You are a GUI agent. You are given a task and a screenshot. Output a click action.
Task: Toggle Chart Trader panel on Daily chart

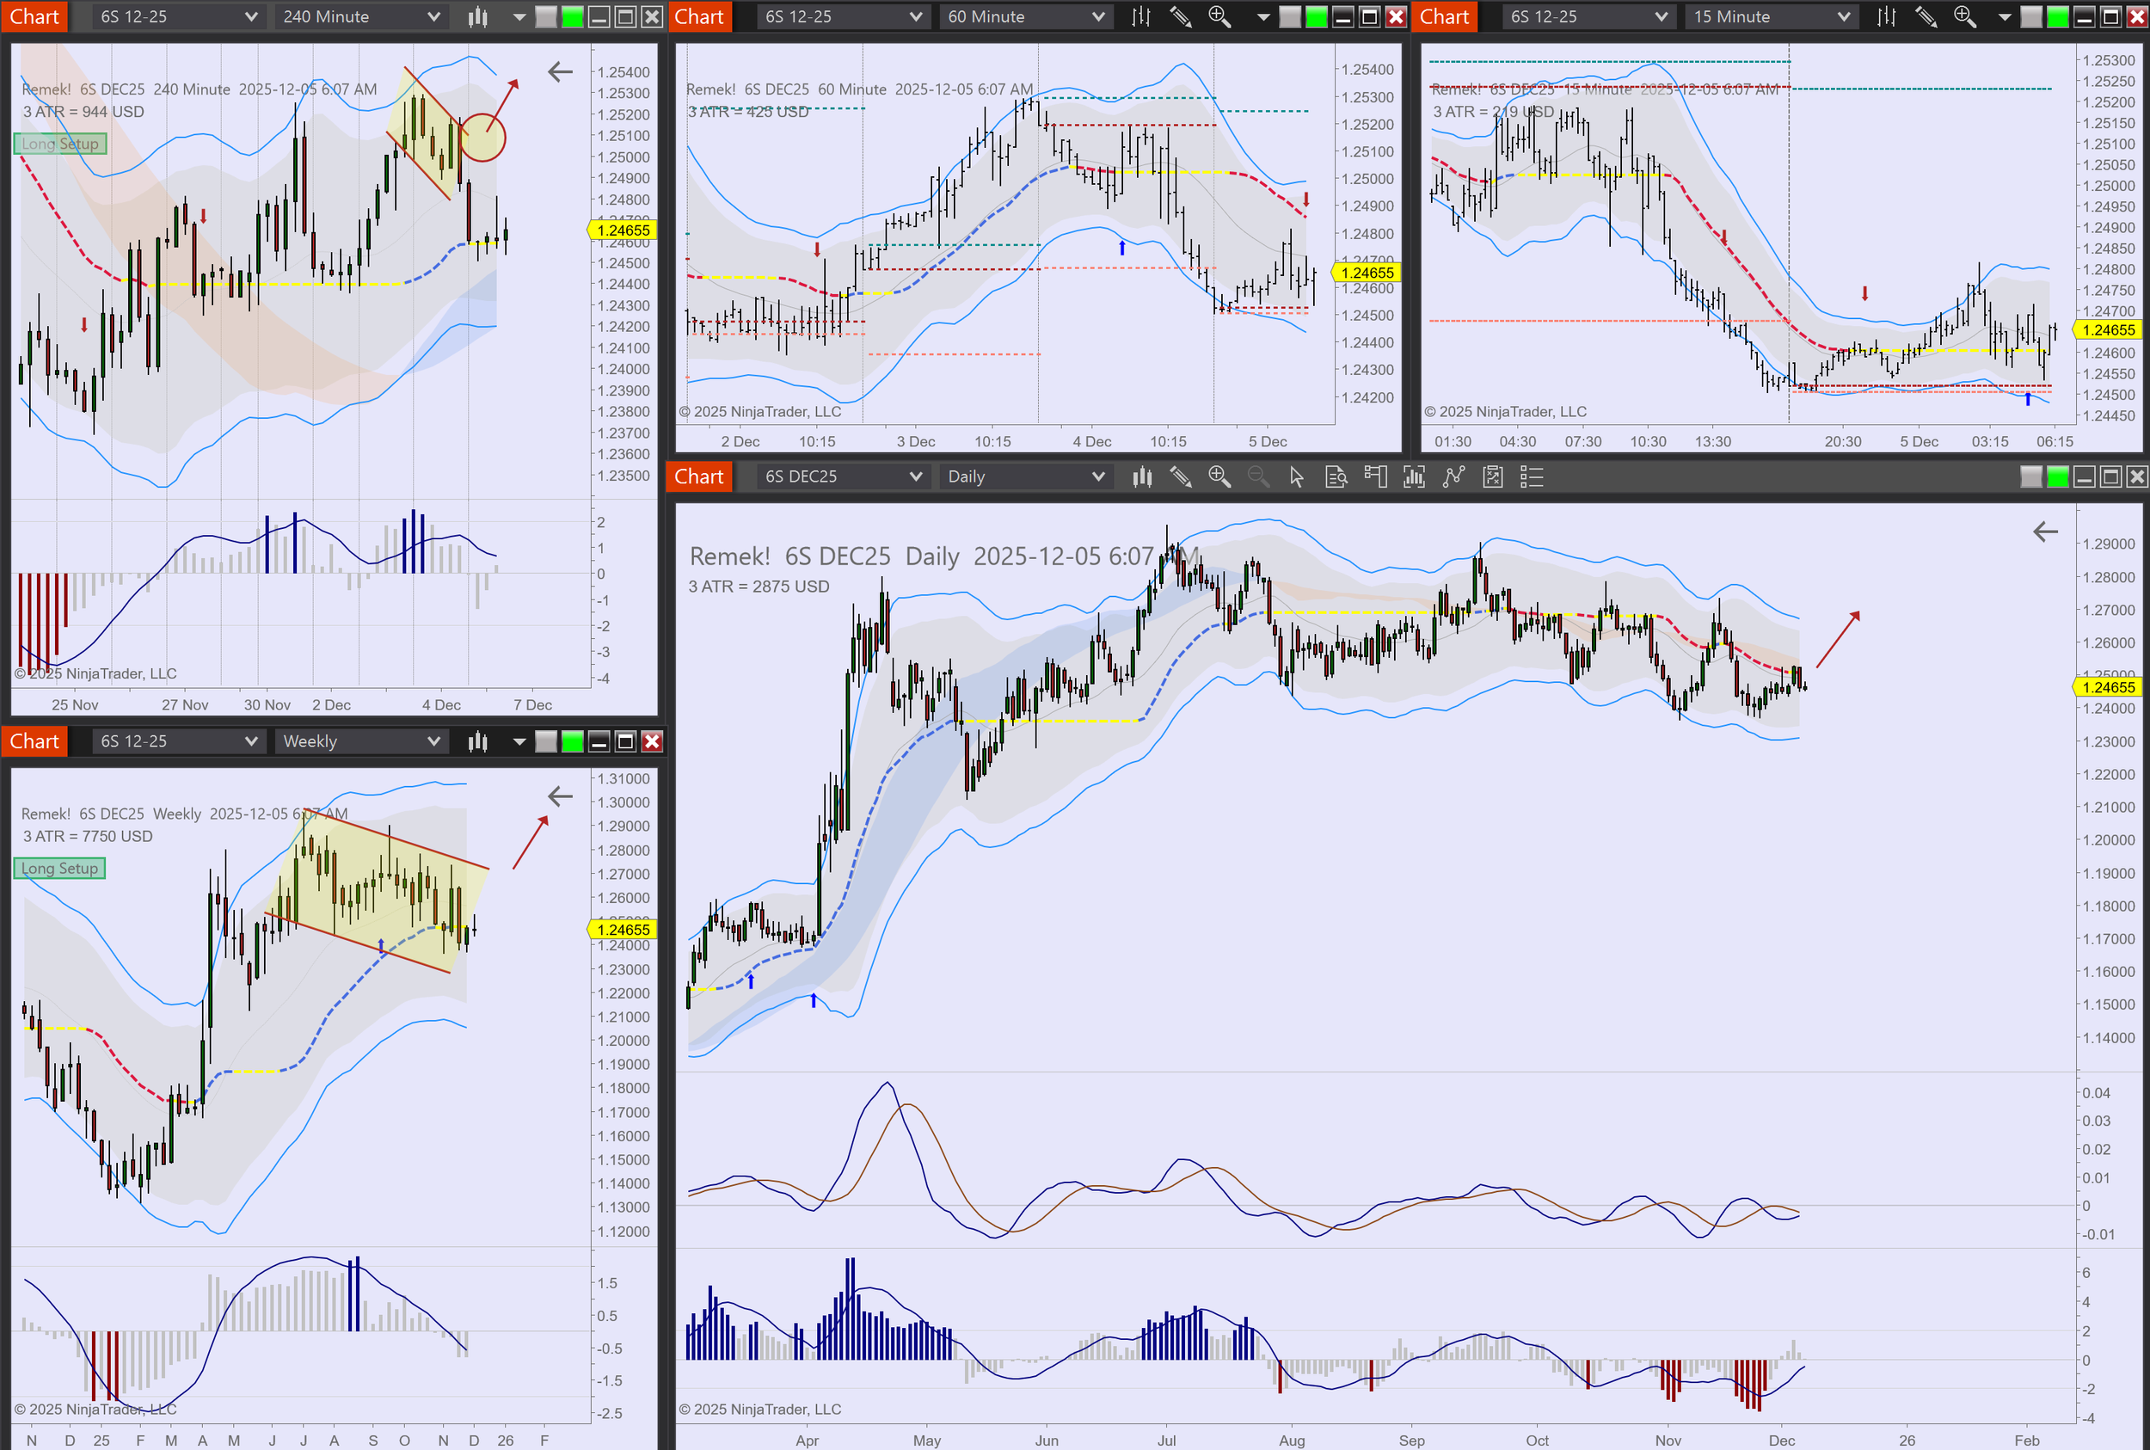(x=1375, y=477)
